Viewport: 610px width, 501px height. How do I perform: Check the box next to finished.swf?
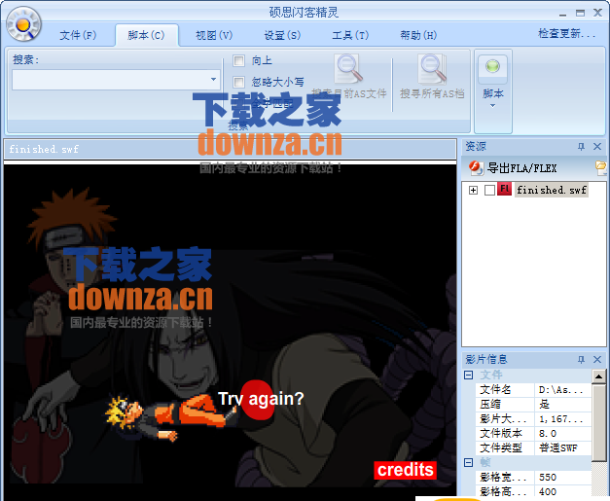[x=489, y=190]
